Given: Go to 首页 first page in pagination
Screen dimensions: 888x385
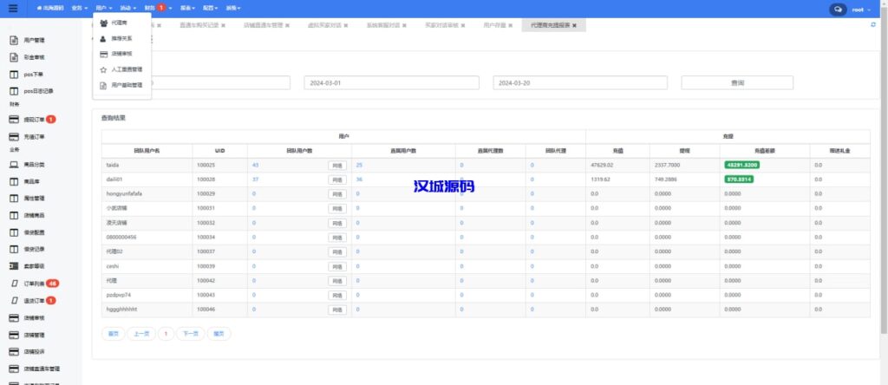Looking at the screenshot, I should point(113,334).
